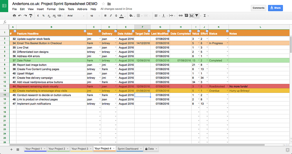Open Delivery dropdown for Upsell Widget row
Screen dimensions: 292x154
(x=116, y=73)
